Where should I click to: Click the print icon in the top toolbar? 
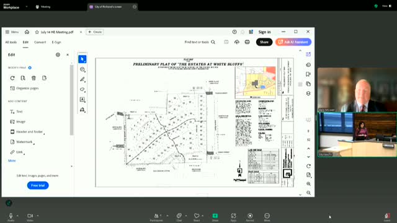(x=247, y=42)
